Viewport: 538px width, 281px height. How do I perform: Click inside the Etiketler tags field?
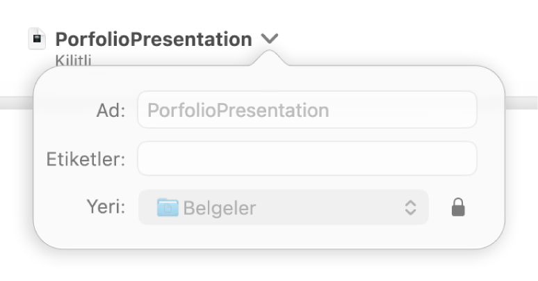click(307, 159)
